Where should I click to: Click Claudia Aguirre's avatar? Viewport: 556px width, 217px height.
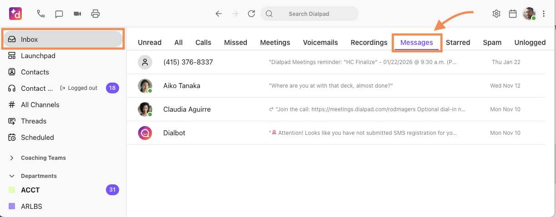tap(145, 109)
